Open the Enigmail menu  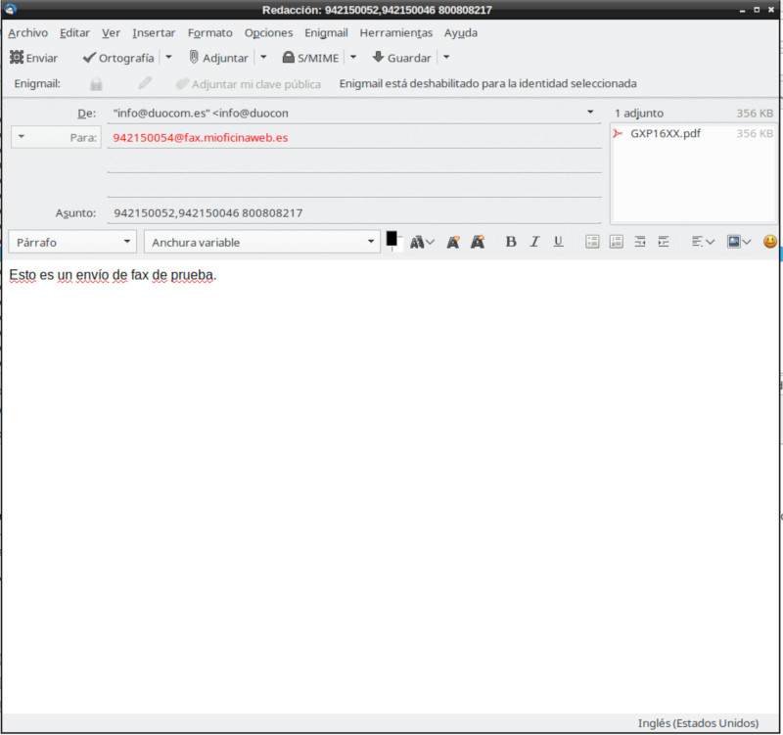326,32
